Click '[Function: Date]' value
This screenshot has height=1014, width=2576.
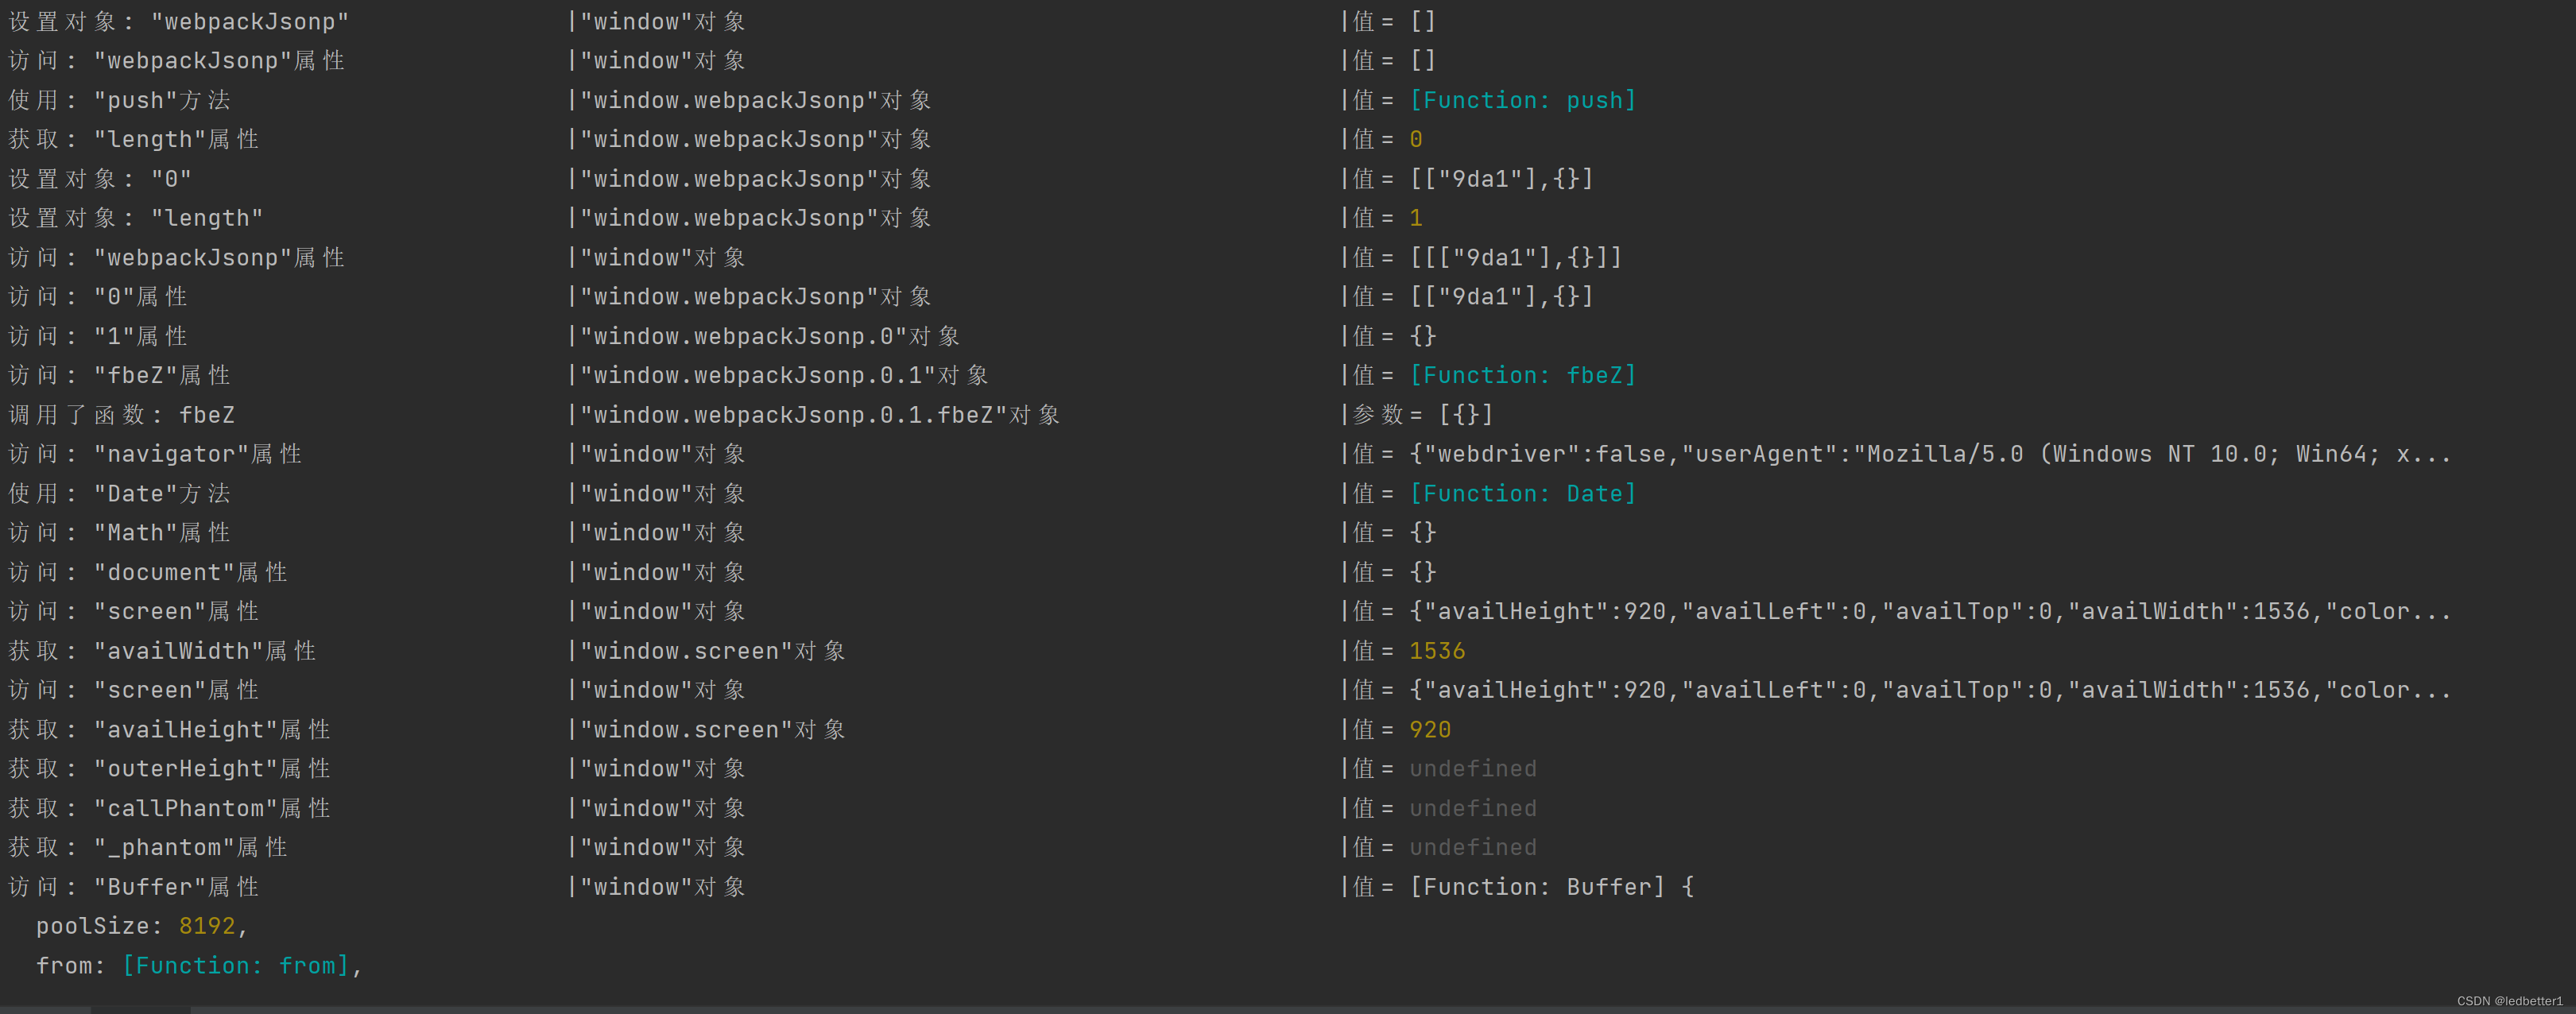[1522, 493]
